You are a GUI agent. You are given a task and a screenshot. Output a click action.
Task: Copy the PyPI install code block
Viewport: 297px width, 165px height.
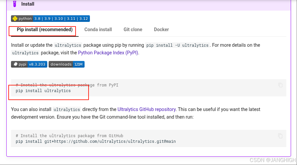[x=280, y=85]
